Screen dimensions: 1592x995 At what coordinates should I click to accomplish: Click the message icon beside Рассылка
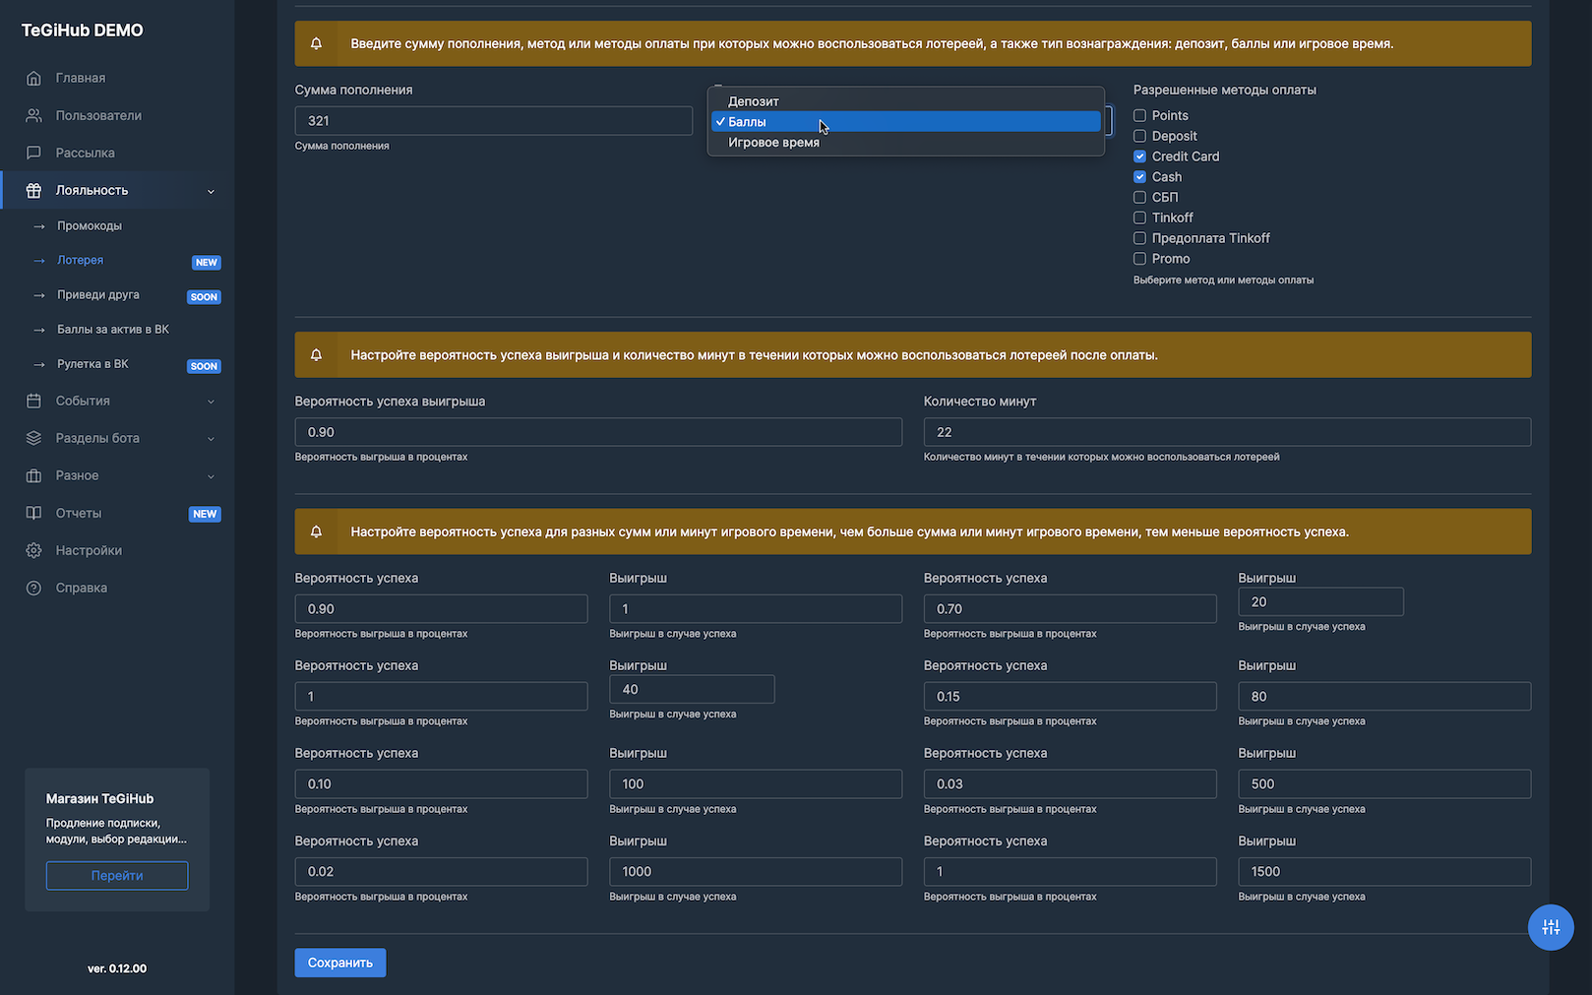(x=33, y=153)
